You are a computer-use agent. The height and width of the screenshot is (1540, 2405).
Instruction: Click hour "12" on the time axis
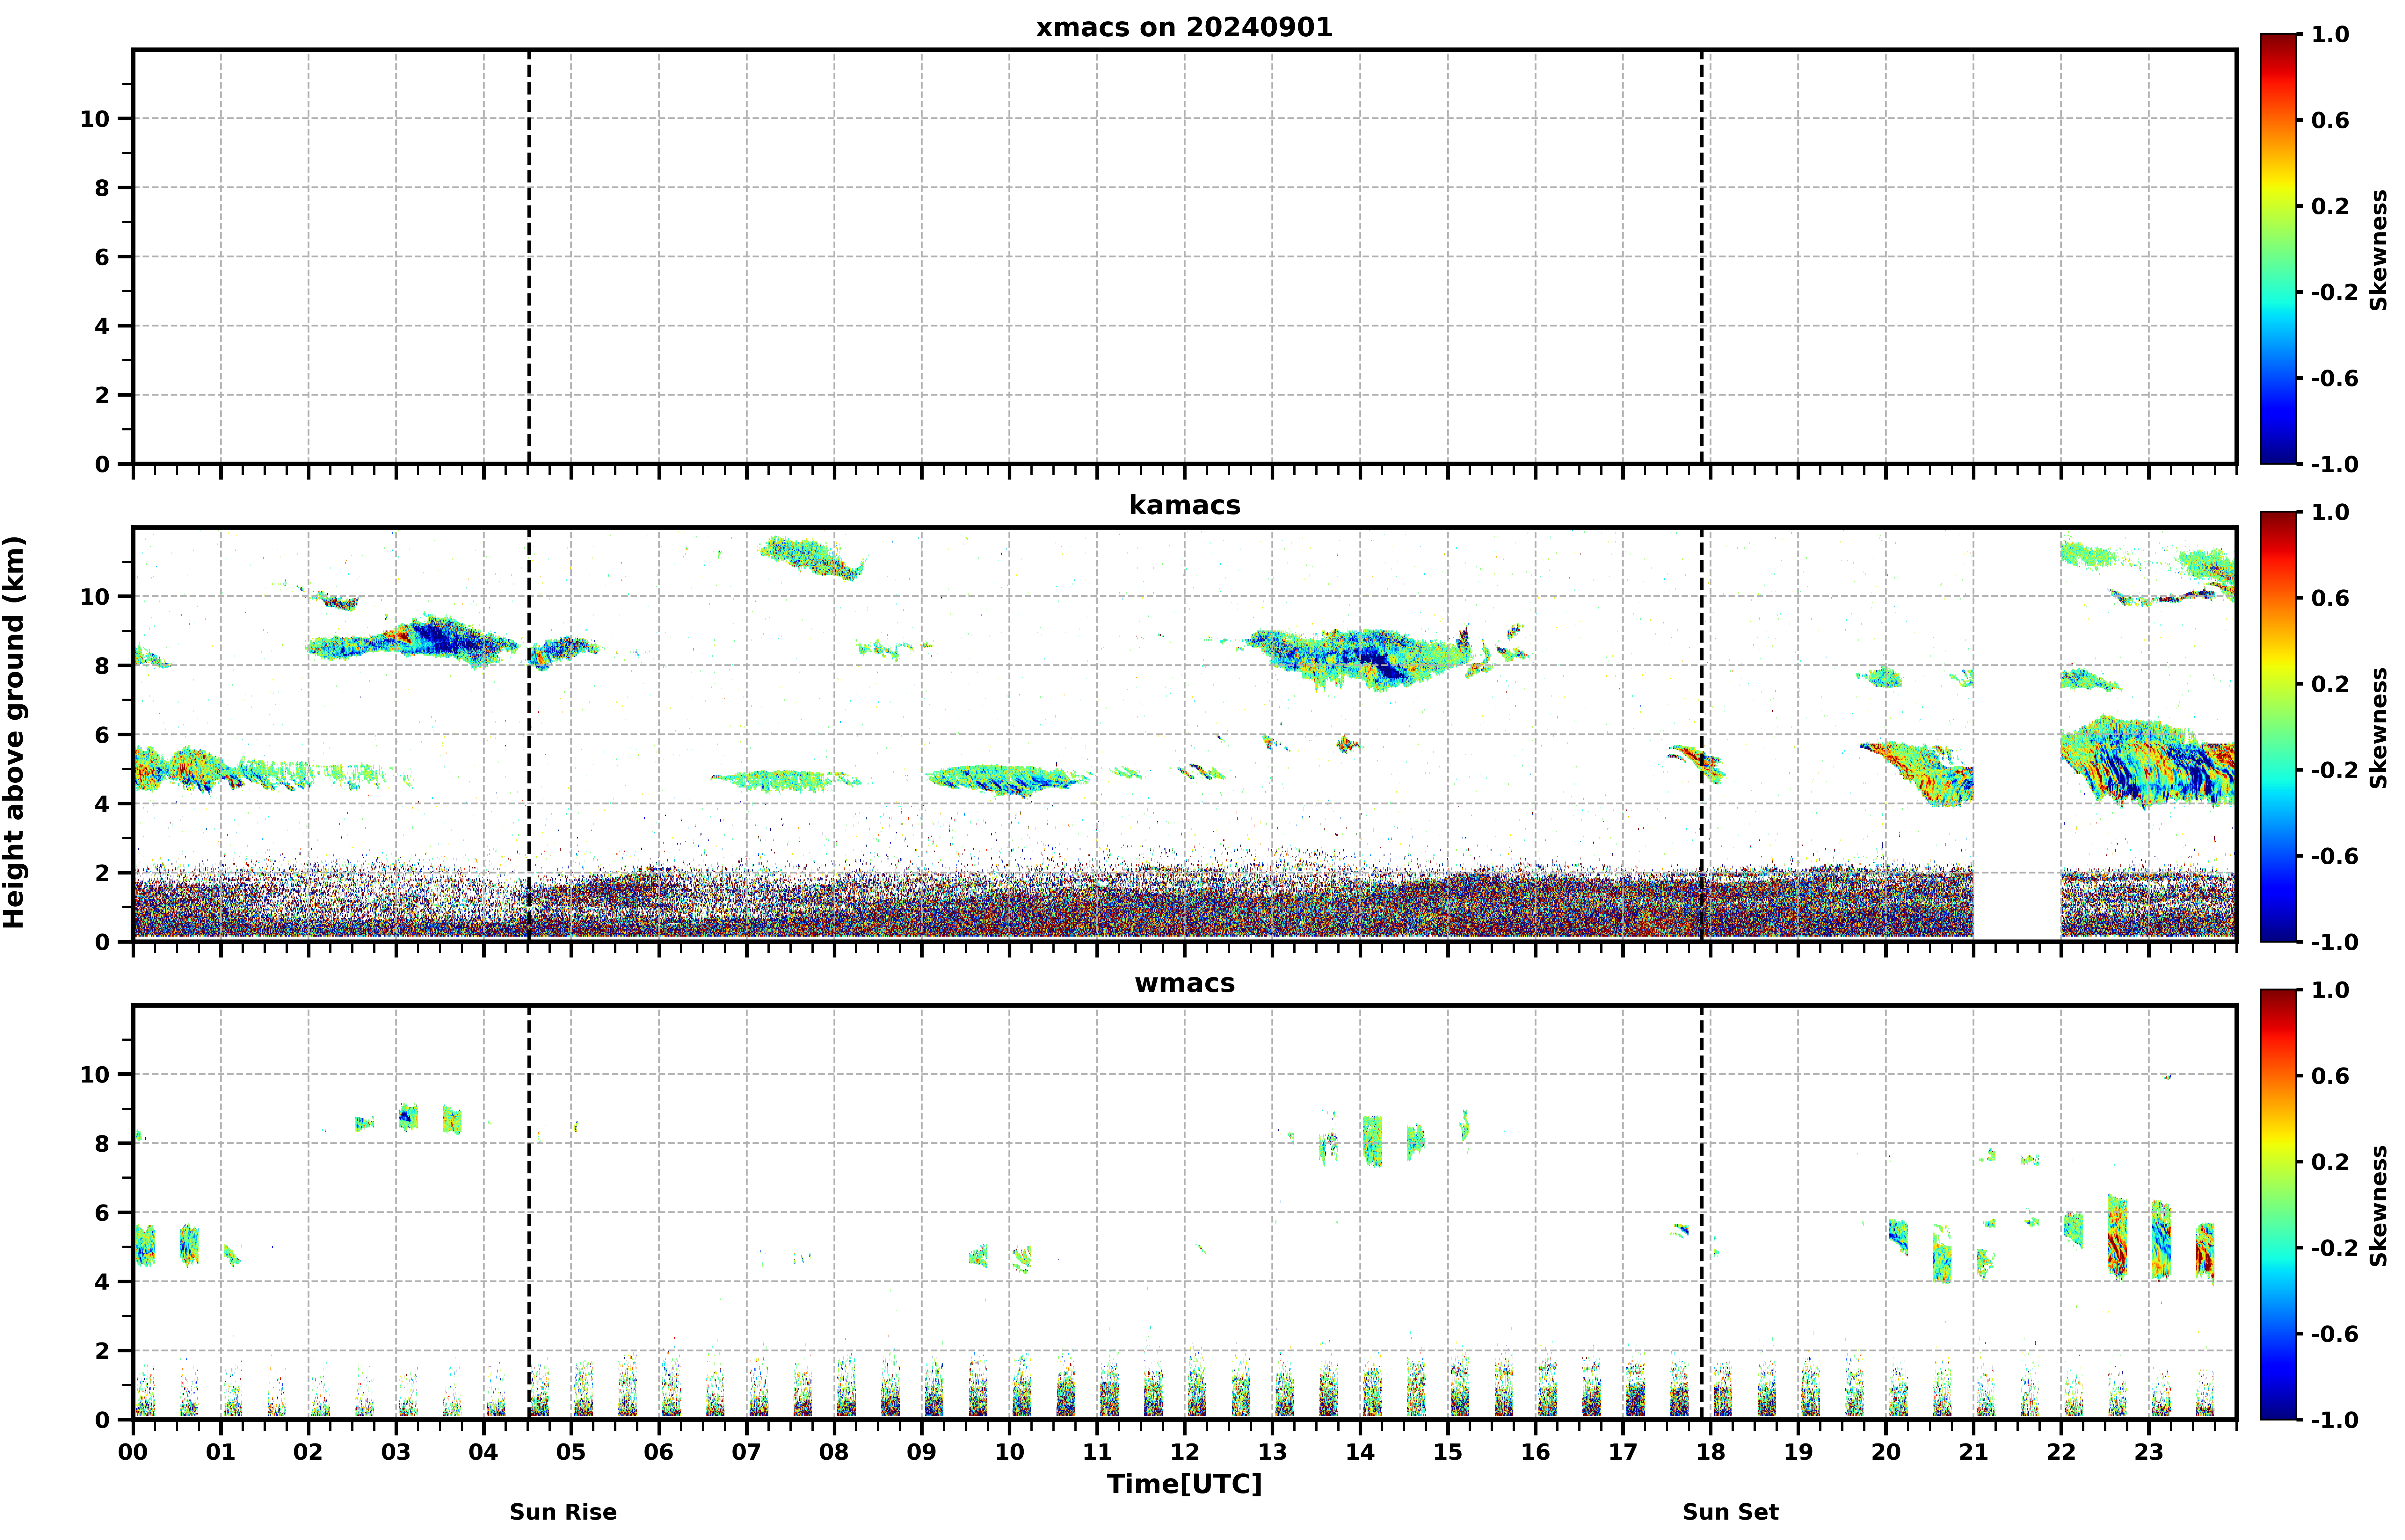point(1184,1452)
